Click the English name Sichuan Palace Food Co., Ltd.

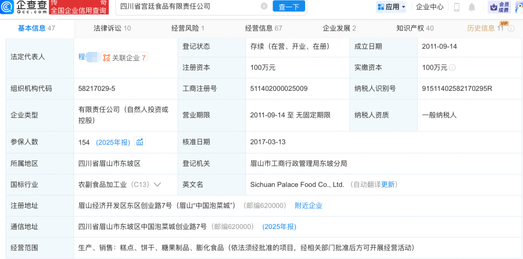tap(297, 185)
